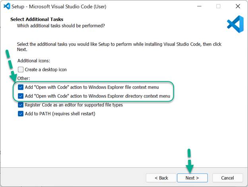Viewport: 248px width, 187px height.
Task: Uncheck "Open with Code" for file context menu
Action: 21,87
